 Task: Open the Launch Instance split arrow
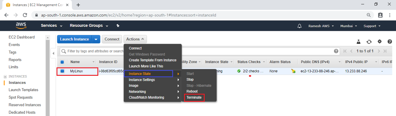(x=96, y=39)
